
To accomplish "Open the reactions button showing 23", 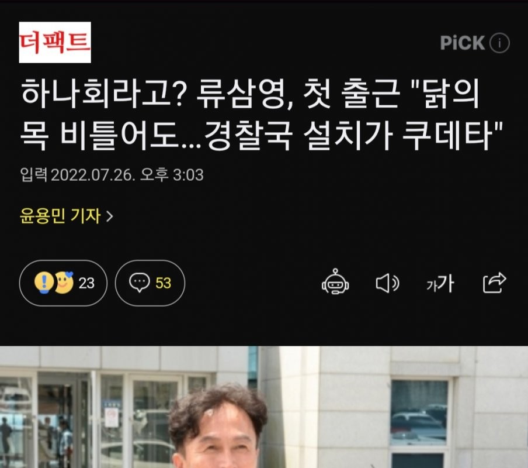I will pos(63,283).
